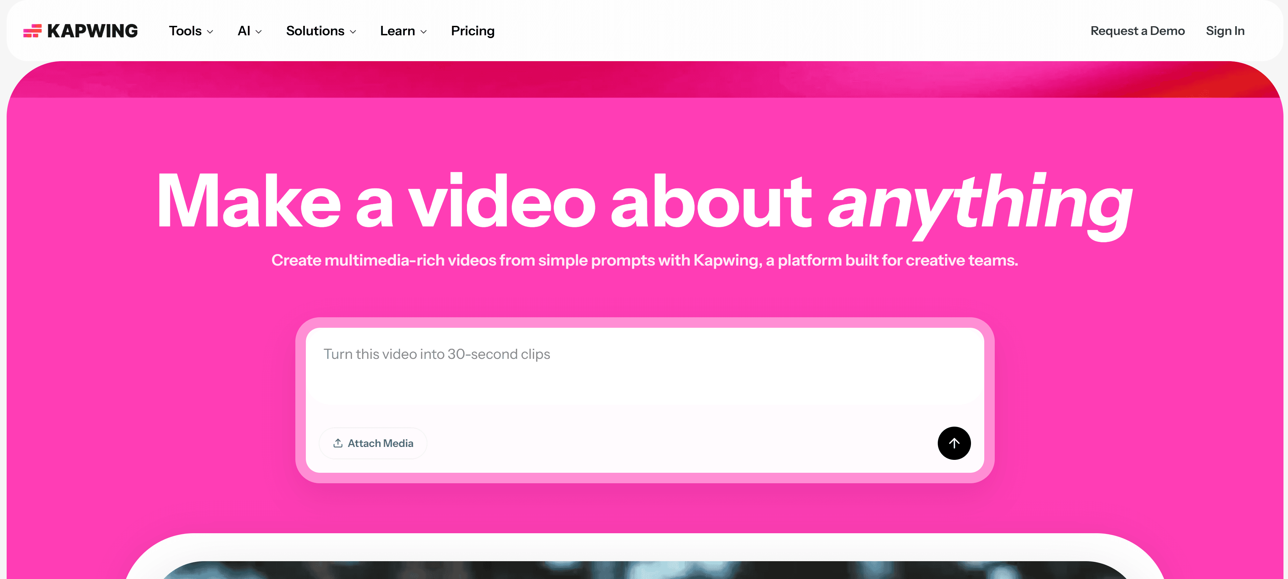Expand the AI menu
The height and width of the screenshot is (579, 1288).
(250, 31)
